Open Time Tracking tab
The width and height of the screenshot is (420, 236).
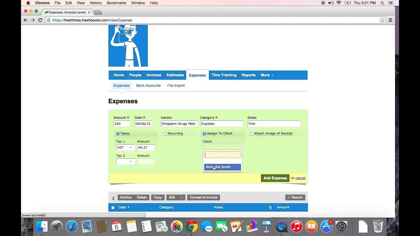[x=224, y=75]
